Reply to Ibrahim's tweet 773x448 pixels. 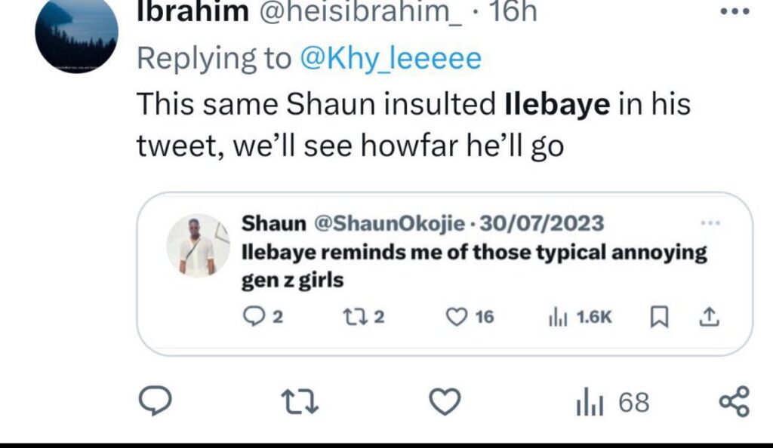(155, 400)
